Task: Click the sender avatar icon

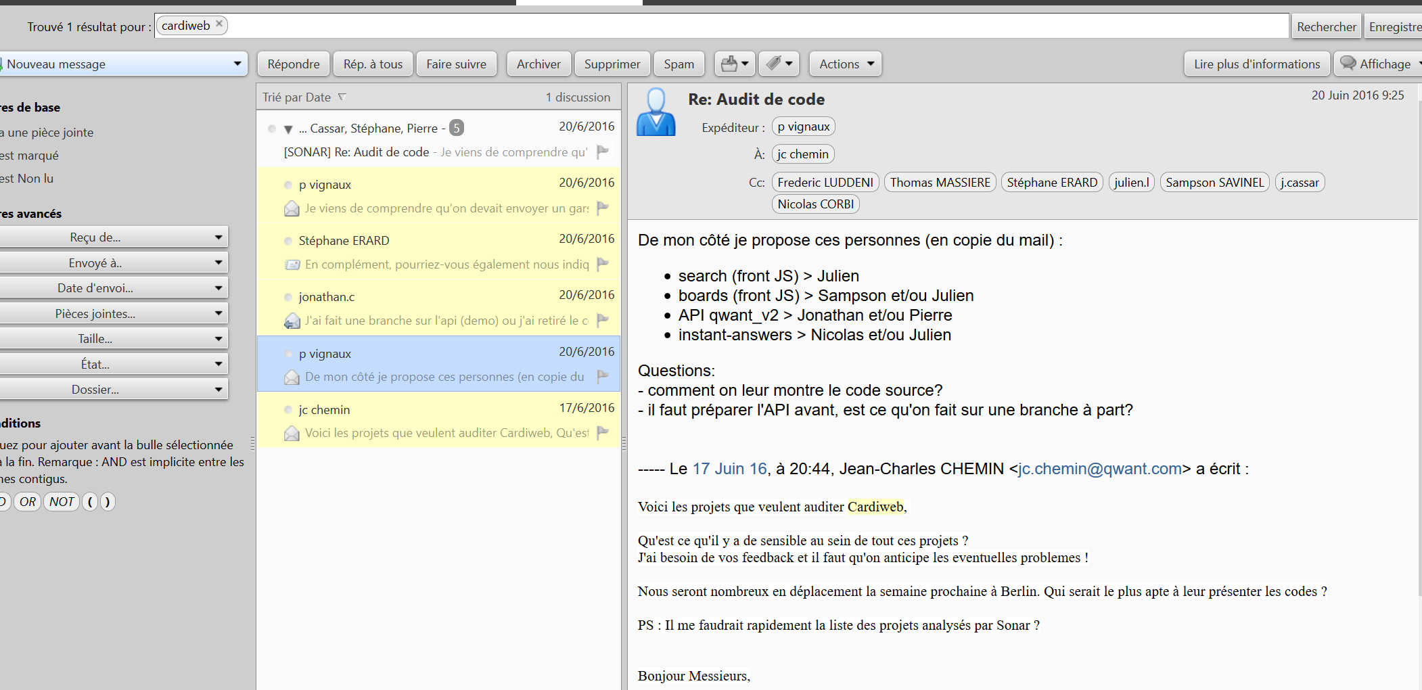Action: pyautogui.click(x=656, y=112)
